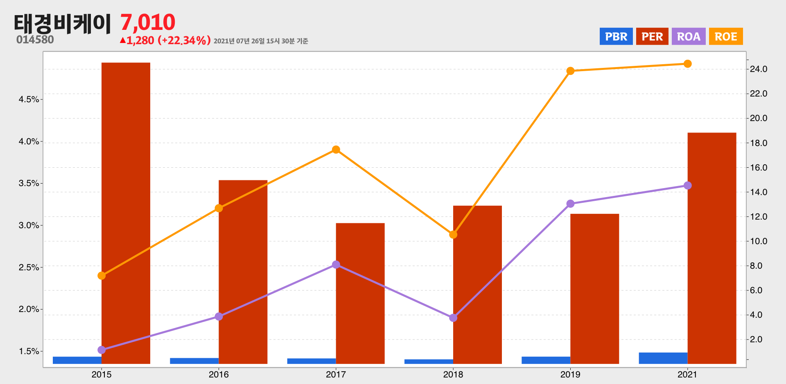Click the 2016 purple ROA data point
Viewport: 786px width, 384px height.
[219, 317]
